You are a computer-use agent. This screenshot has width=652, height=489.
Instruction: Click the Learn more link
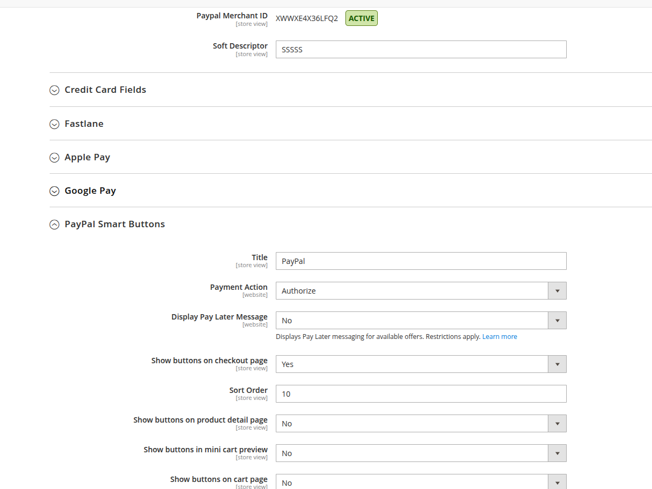pyautogui.click(x=499, y=336)
